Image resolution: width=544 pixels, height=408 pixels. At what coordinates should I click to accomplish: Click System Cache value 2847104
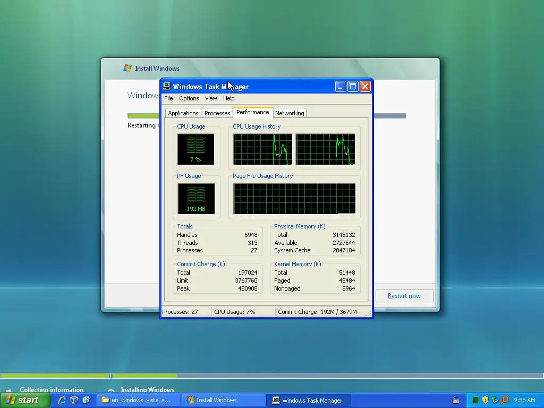344,250
